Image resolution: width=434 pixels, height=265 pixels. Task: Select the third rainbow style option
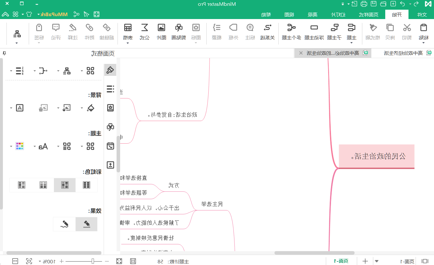tap(43, 185)
